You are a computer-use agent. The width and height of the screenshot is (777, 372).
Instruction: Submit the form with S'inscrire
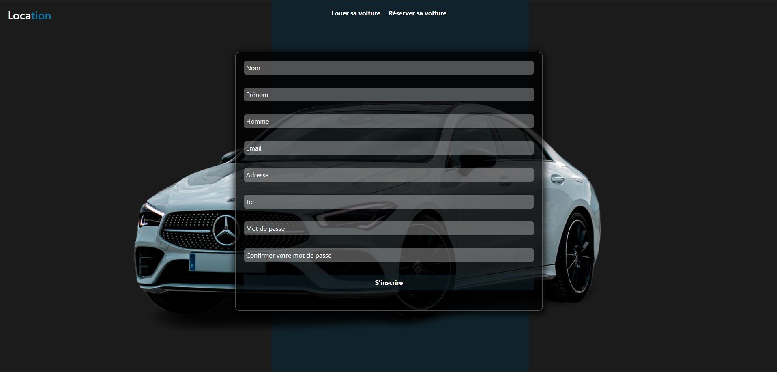[388, 282]
